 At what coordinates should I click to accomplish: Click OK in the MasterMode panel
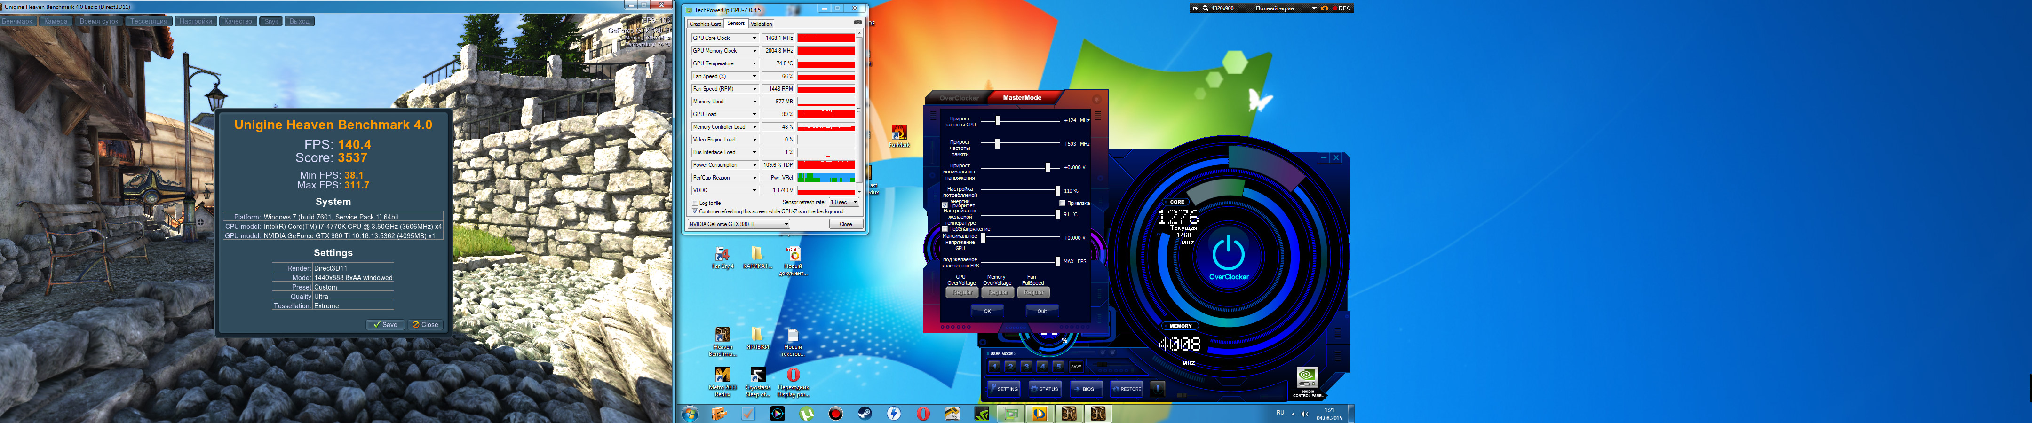[987, 310]
